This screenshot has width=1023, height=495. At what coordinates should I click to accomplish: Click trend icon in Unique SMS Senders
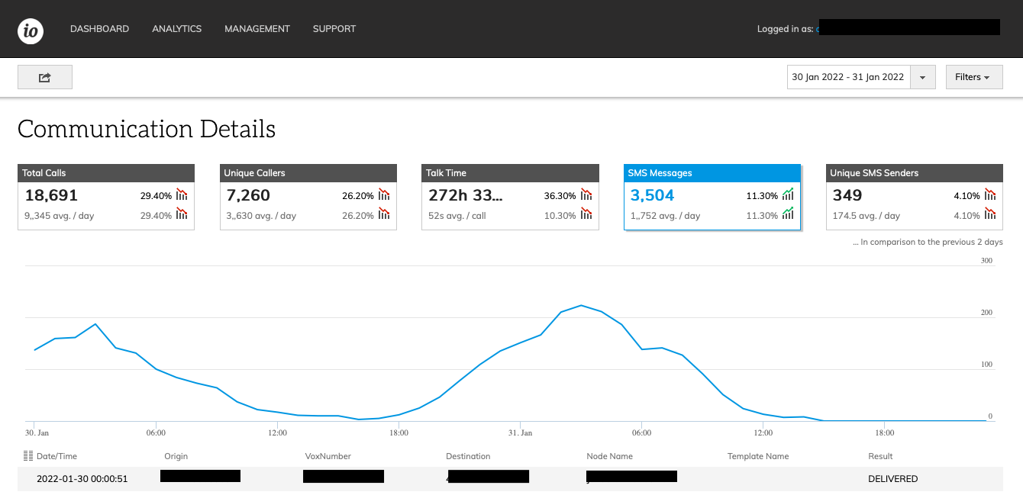pyautogui.click(x=990, y=195)
